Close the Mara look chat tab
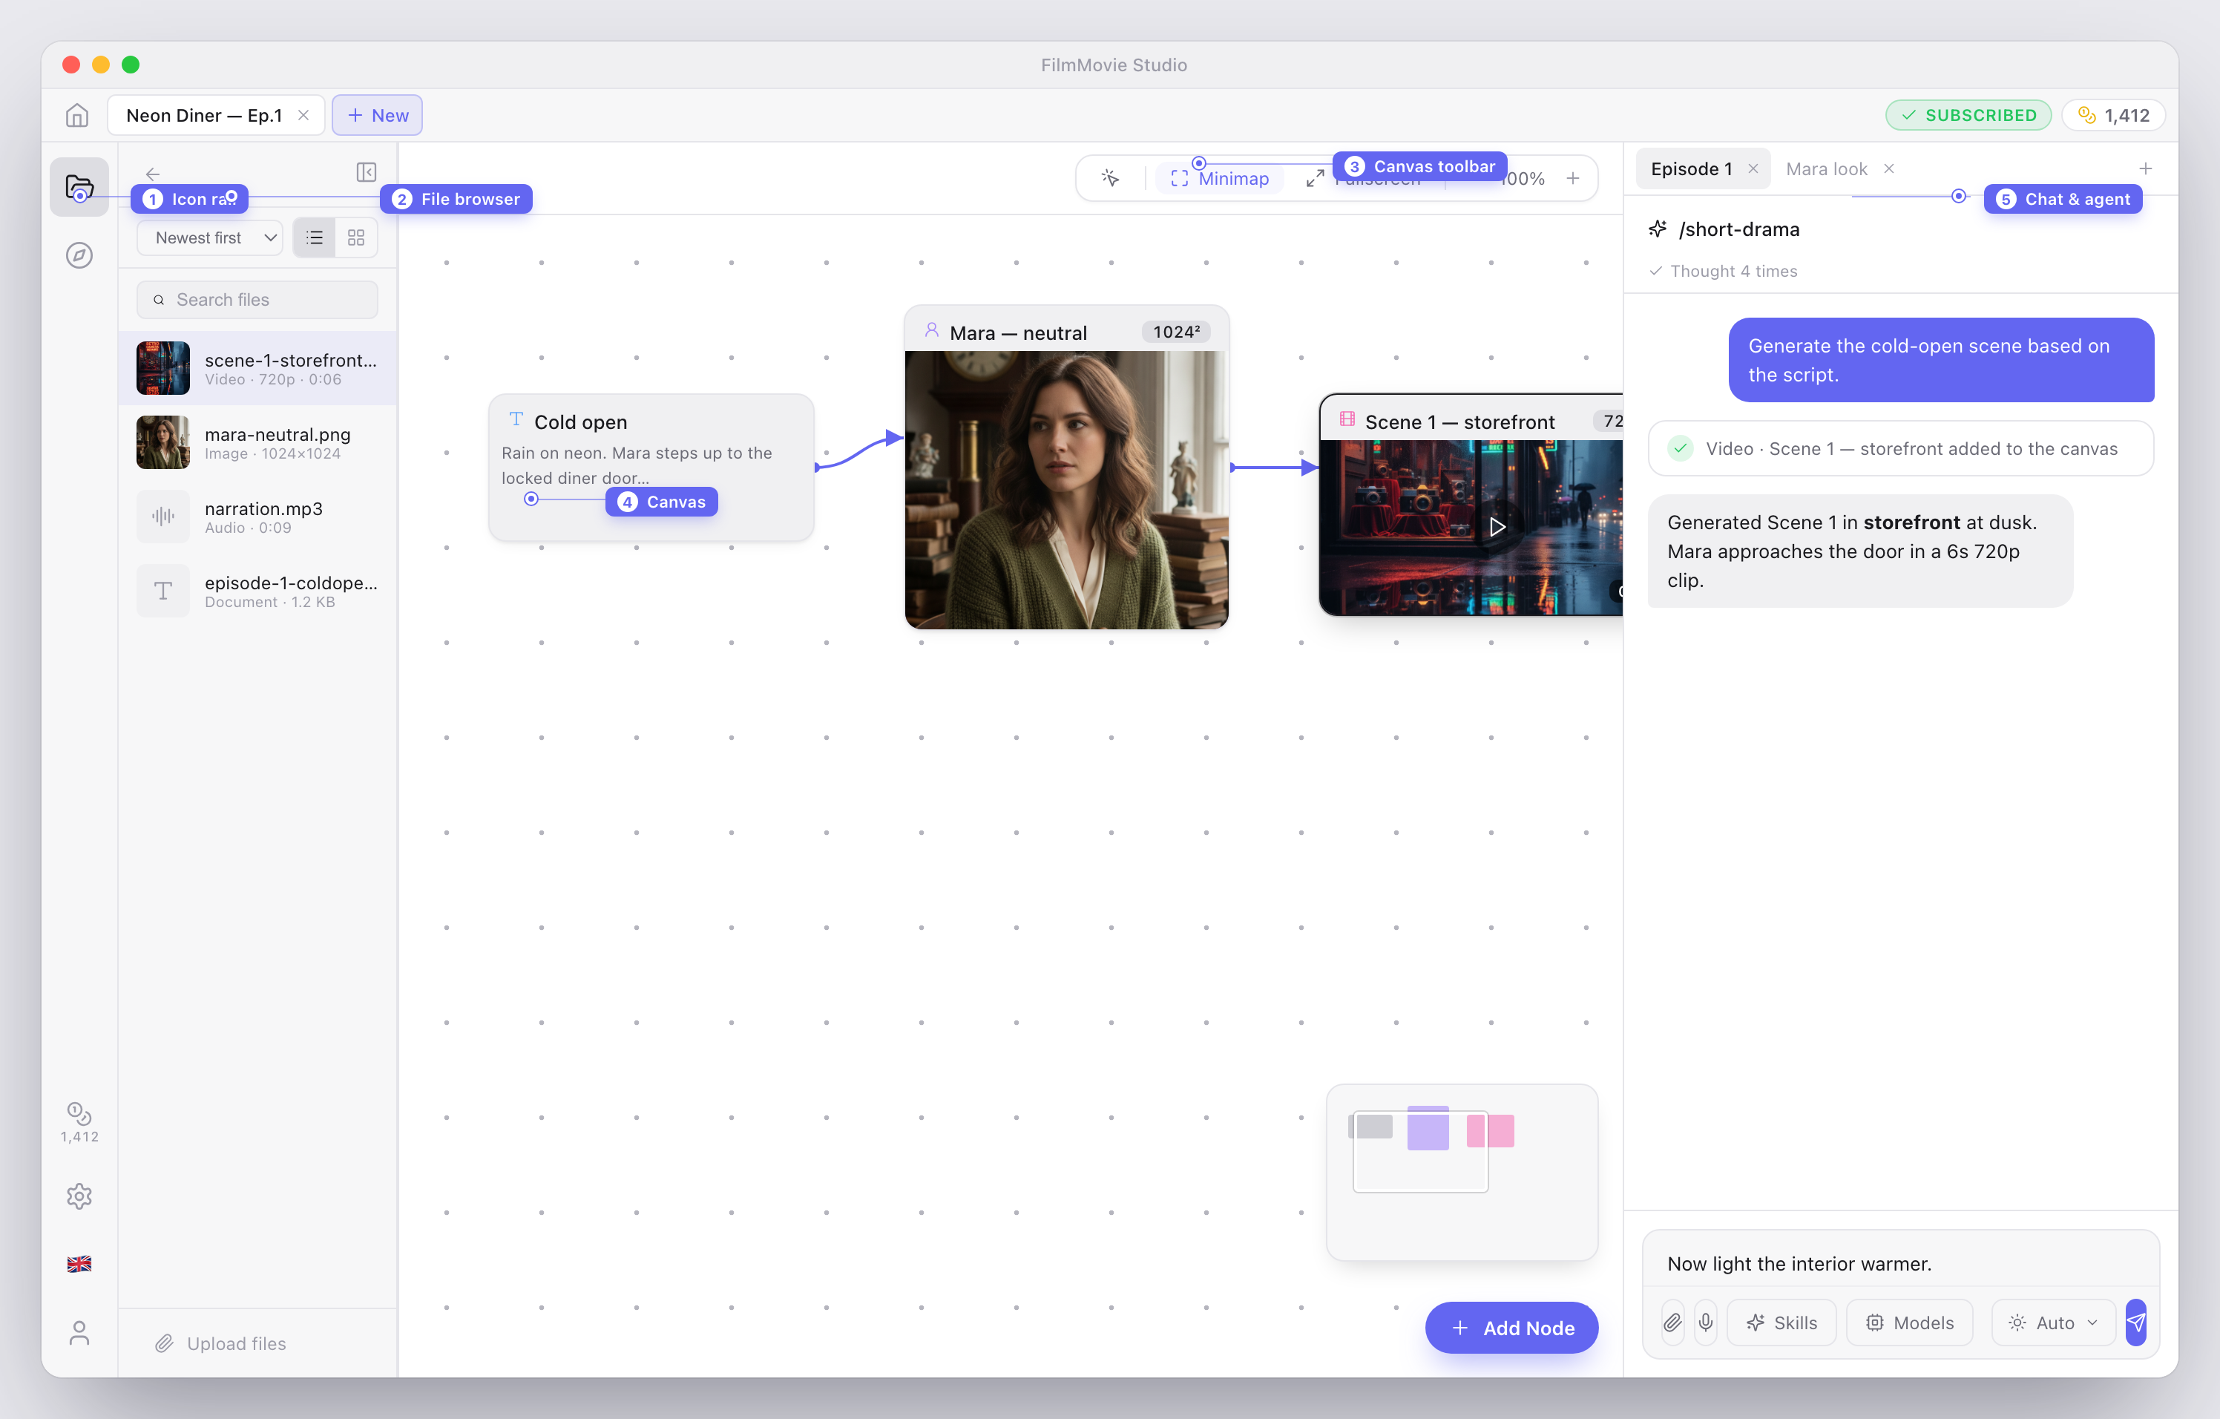The height and width of the screenshot is (1419, 2220). [1889, 168]
